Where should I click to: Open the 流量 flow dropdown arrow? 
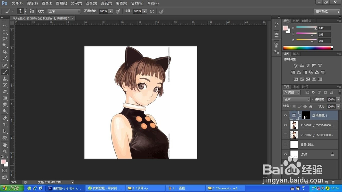(145, 11)
